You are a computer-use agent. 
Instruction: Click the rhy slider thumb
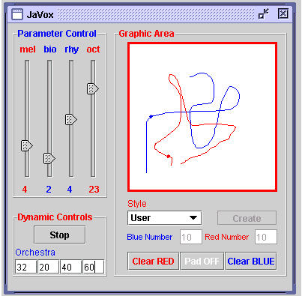click(71, 119)
